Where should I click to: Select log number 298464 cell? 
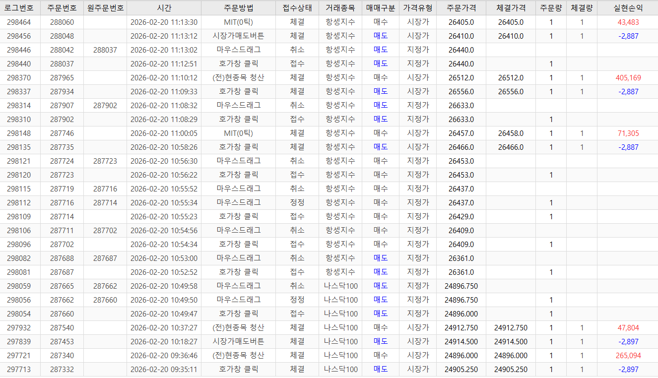19,22
